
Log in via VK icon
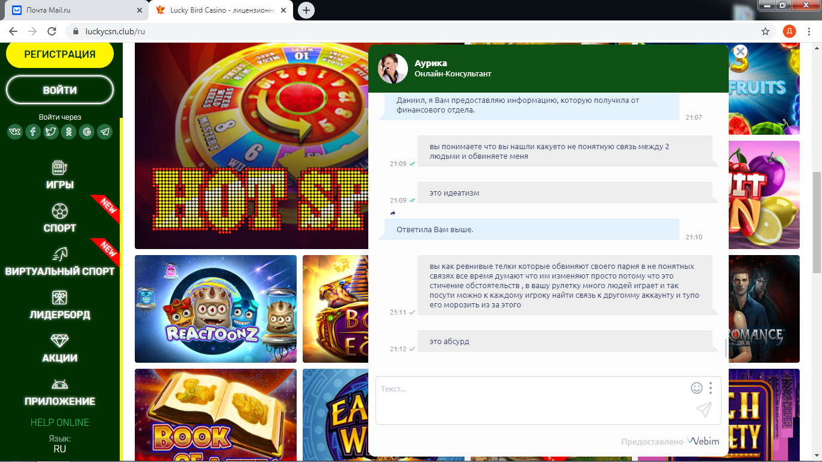15,132
